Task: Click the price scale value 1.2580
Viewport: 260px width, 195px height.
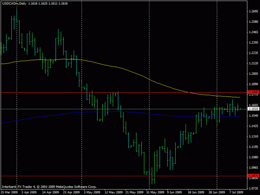Action: (254, 22)
